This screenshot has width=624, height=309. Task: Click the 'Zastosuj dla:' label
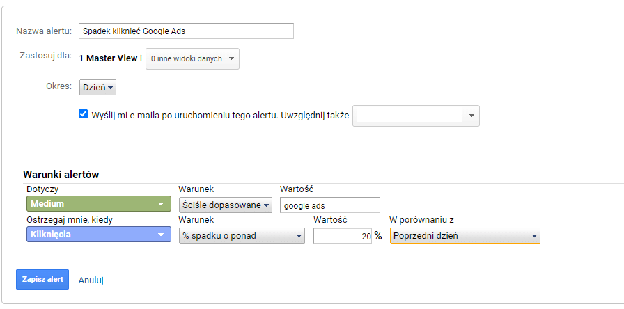point(46,56)
